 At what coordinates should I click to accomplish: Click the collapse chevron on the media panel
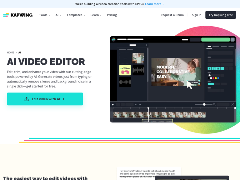coord(147,45)
